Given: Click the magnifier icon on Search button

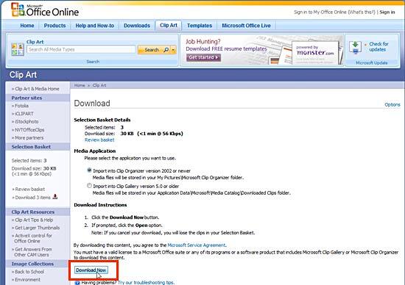Looking at the screenshot, I should [x=166, y=49].
